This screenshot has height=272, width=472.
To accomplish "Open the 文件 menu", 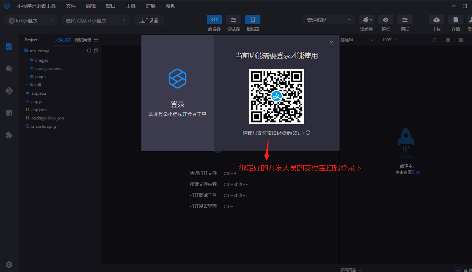I will point(71,6).
